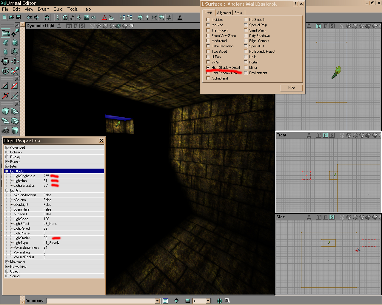Select the Cylinder brush builder

(x=15, y=130)
